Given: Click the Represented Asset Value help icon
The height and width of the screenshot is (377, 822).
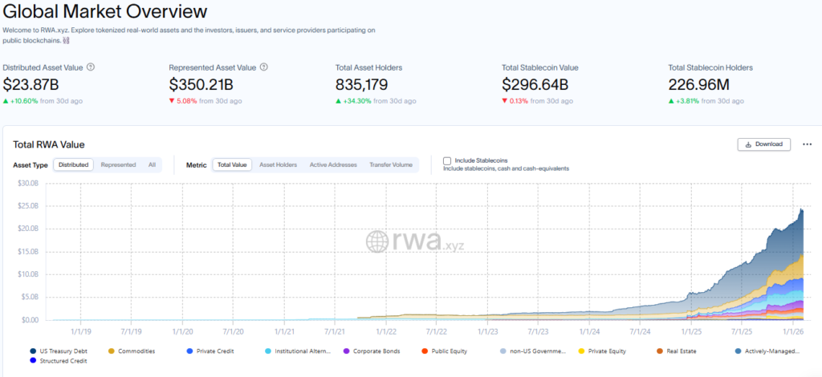Looking at the screenshot, I should point(264,67).
